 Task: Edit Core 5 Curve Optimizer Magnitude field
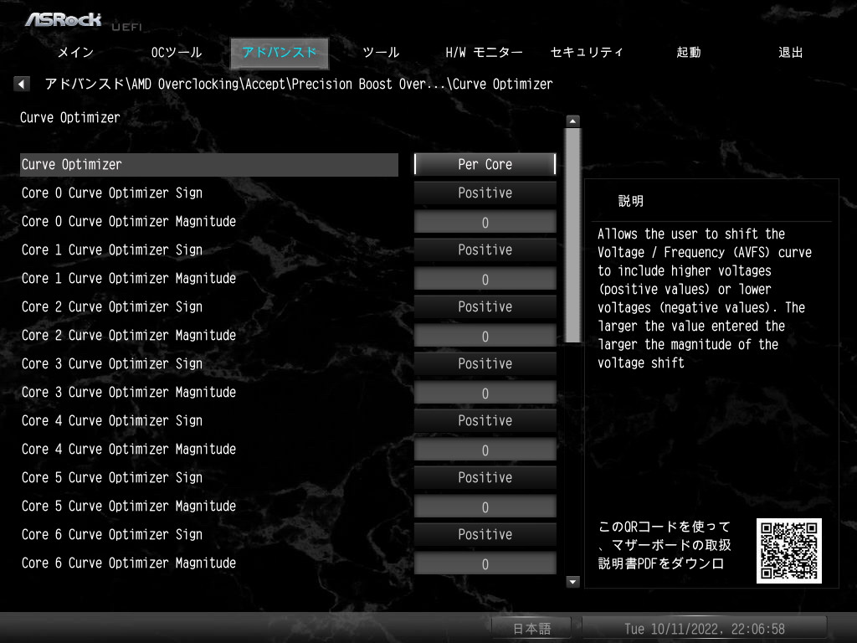485,507
